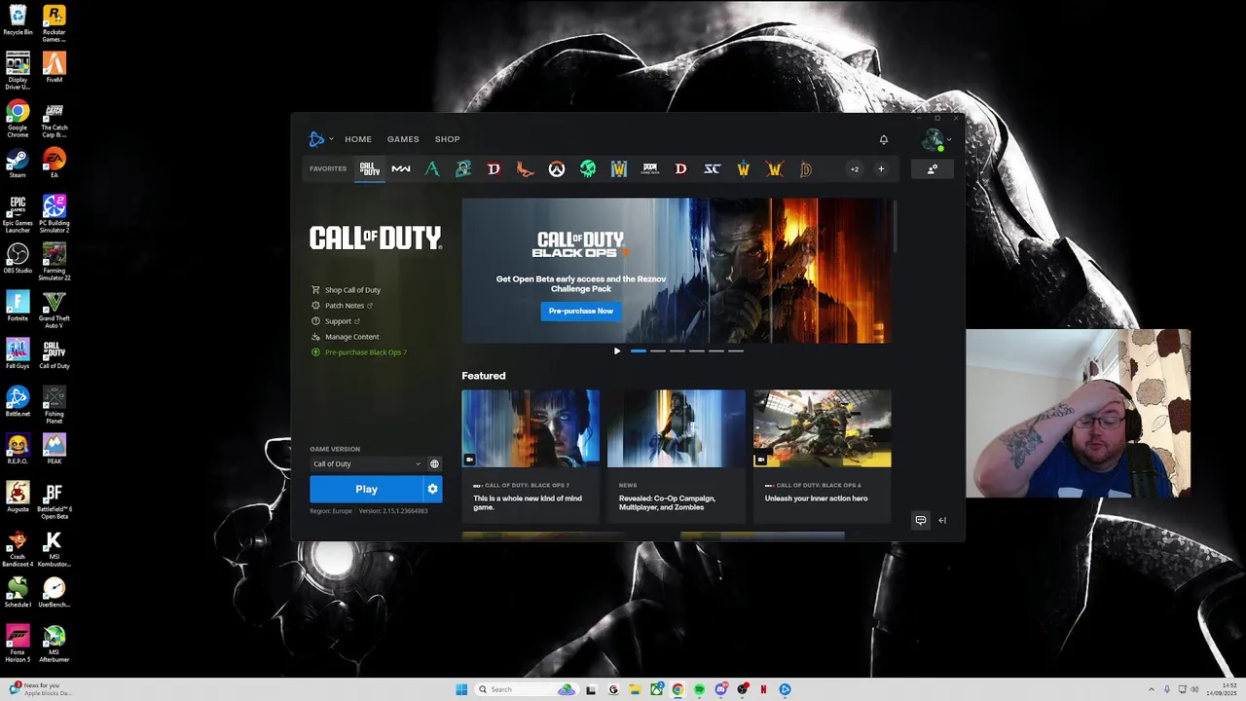The height and width of the screenshot is (701, 1246).
Task: Open the Game Version dropdown showing Call of Duty
Action: [x=367, y=464]
